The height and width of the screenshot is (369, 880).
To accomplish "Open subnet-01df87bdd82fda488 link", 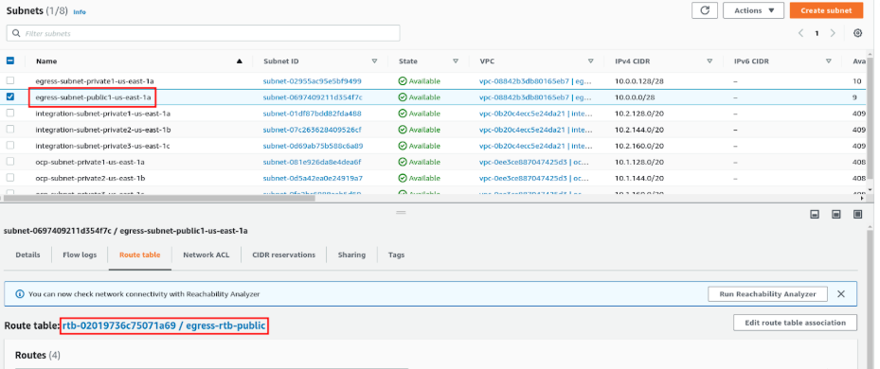I will 312,114.
